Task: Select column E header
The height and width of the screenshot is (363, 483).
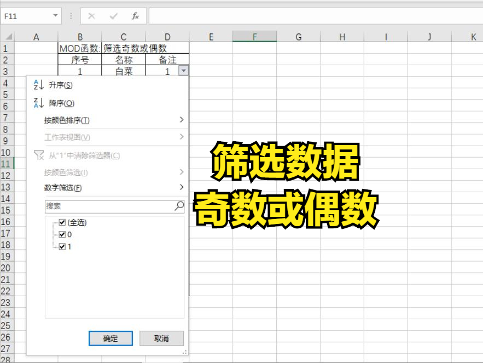Action: point(211,37)
